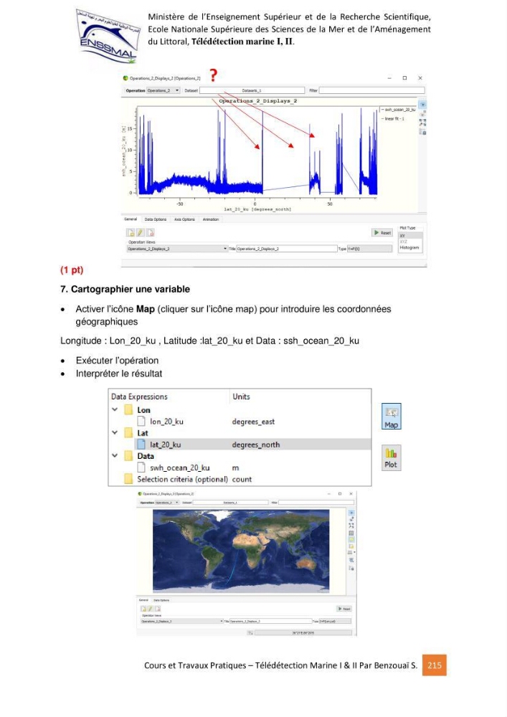This screenshot has width=507, height=717.
Task: Click the top highlighted icon in map side toolbar
Action: (x=351, y=513)
